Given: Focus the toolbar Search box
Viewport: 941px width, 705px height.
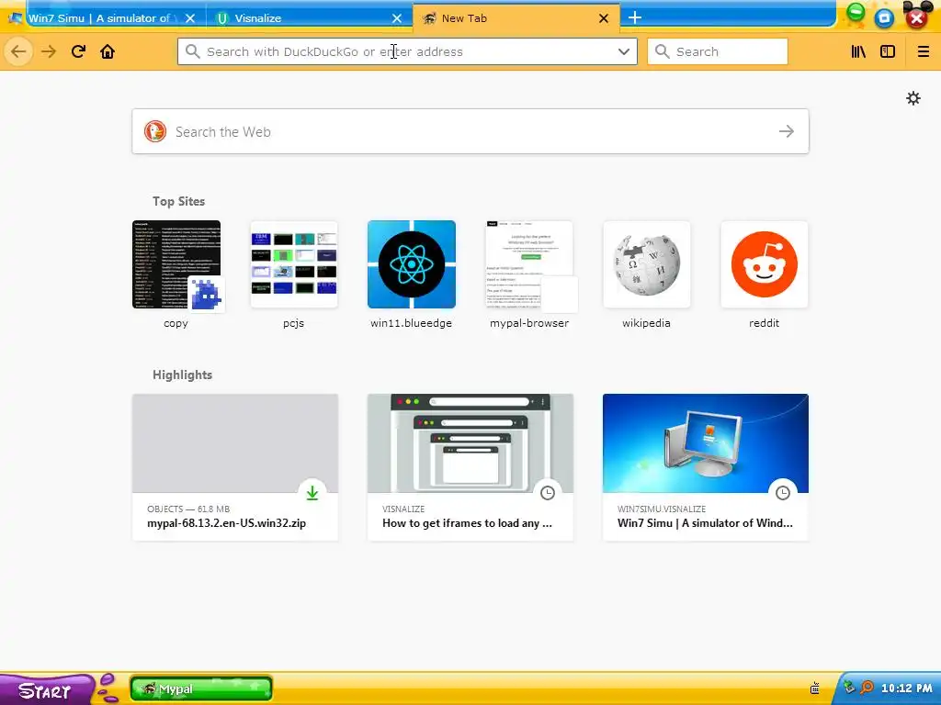Looking at the screenshot, I should click(x=717, y=51).
